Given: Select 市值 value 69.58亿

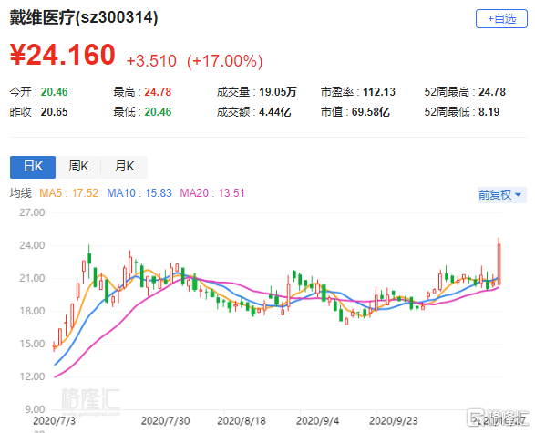Looking at the screenshot, I should coord(371,112).
